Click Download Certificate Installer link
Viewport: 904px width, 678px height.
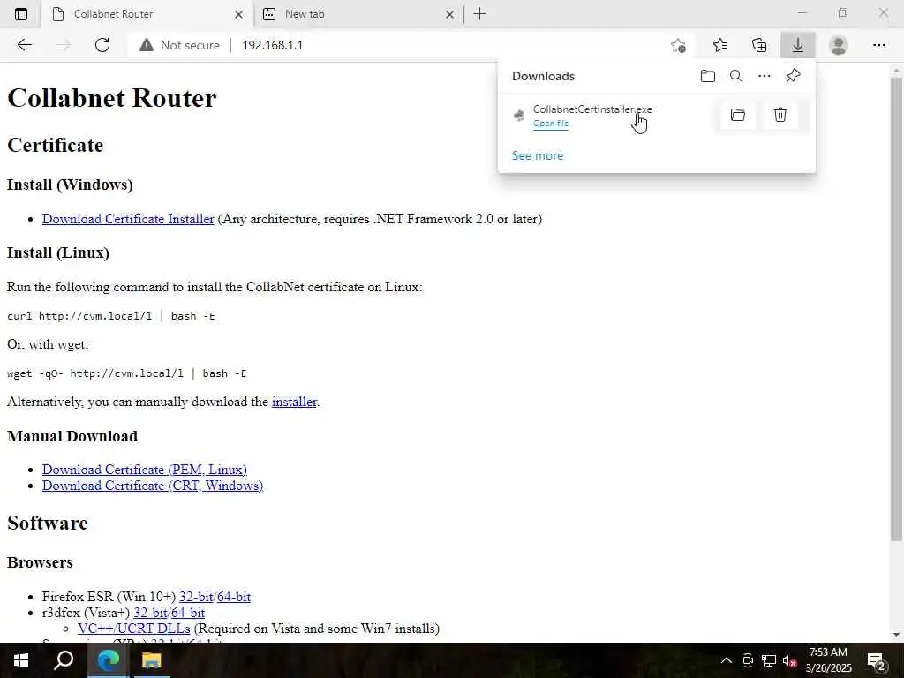pos(128,219)
